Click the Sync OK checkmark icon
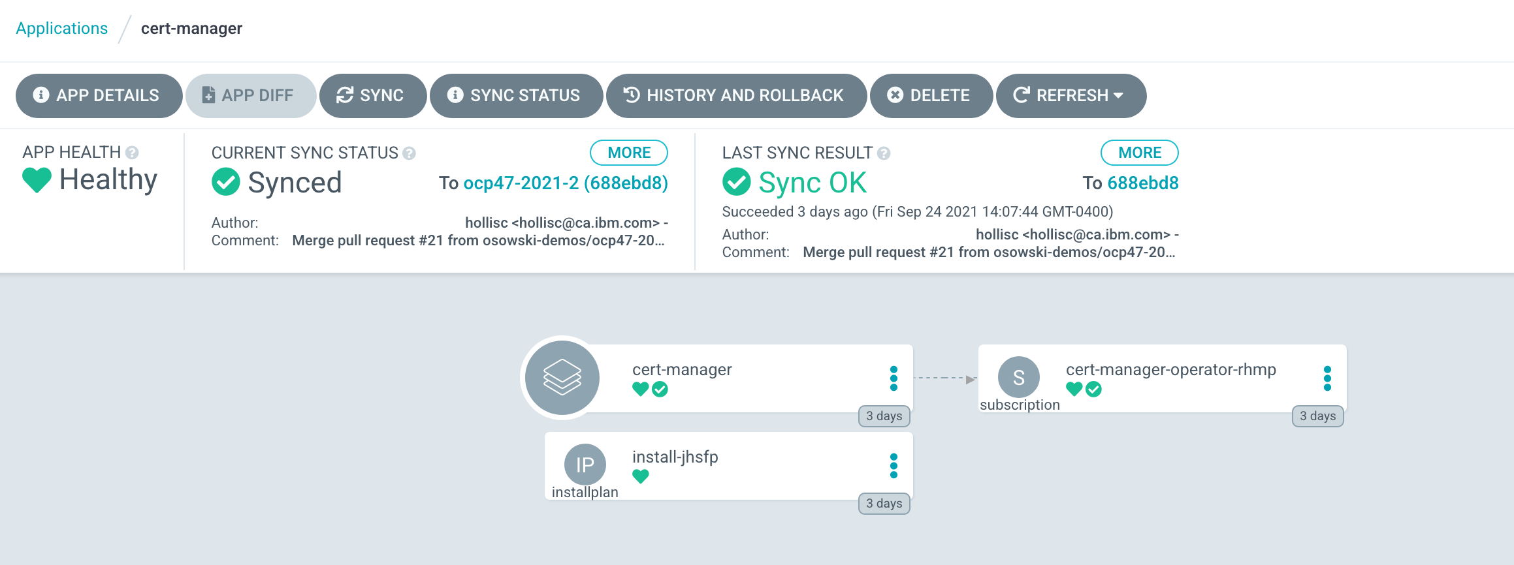1514x565 pixels. click(x=737, y=182)
